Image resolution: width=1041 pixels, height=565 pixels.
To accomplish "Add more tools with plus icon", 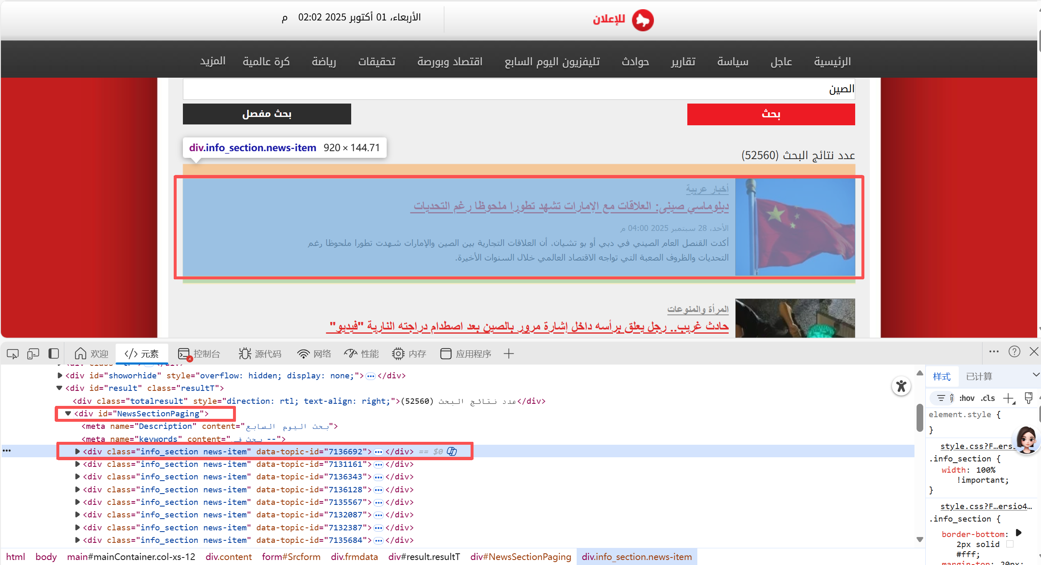I will pos(508,354).
